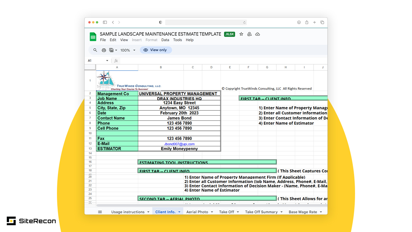Click the Print icon
Viewport: 412px width, 232px height.
(104, 50)
